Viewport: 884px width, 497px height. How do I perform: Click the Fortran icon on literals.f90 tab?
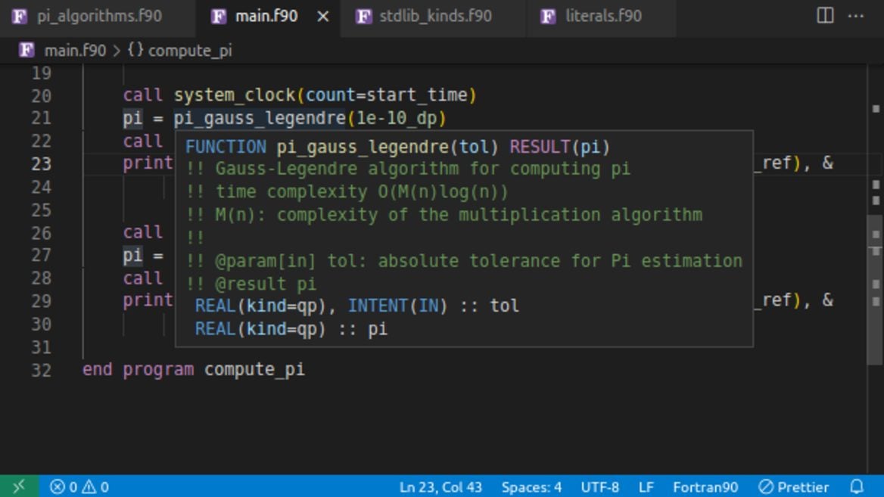pos(548,17)
